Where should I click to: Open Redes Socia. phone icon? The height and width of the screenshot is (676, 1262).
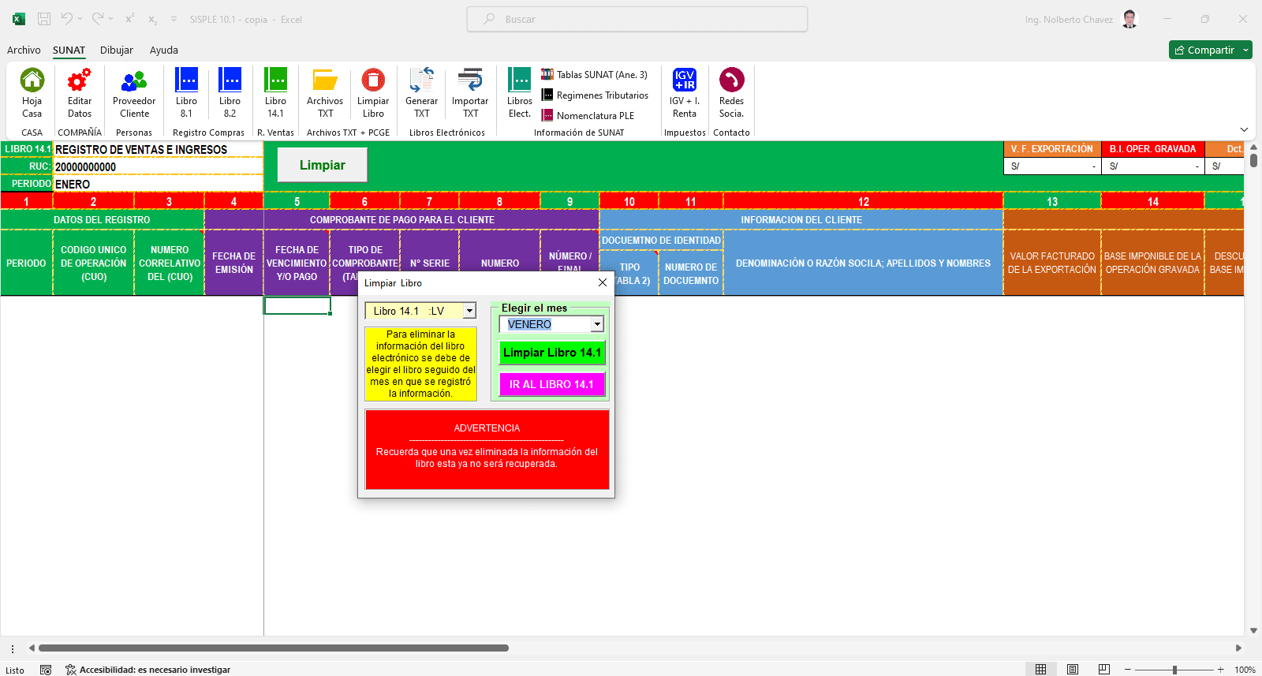[732, 80]
